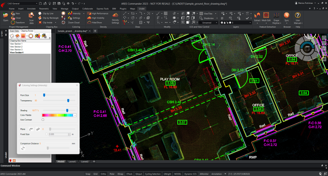Click Zoom Cloud in Coloring group
Viewport: 328px width, 176px height.
coord(74,22)
